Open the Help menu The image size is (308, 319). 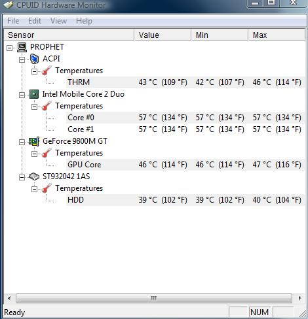pos(84,21)
